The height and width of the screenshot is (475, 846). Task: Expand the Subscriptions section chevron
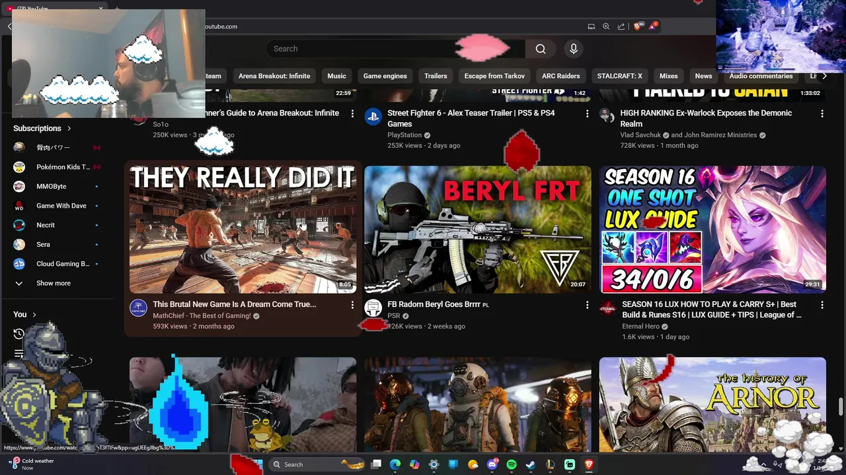[x=69, y=129]
